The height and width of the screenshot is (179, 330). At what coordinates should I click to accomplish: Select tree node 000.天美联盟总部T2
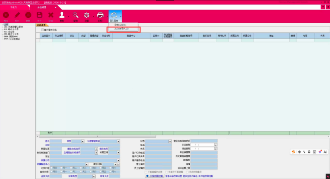[13, 27]
